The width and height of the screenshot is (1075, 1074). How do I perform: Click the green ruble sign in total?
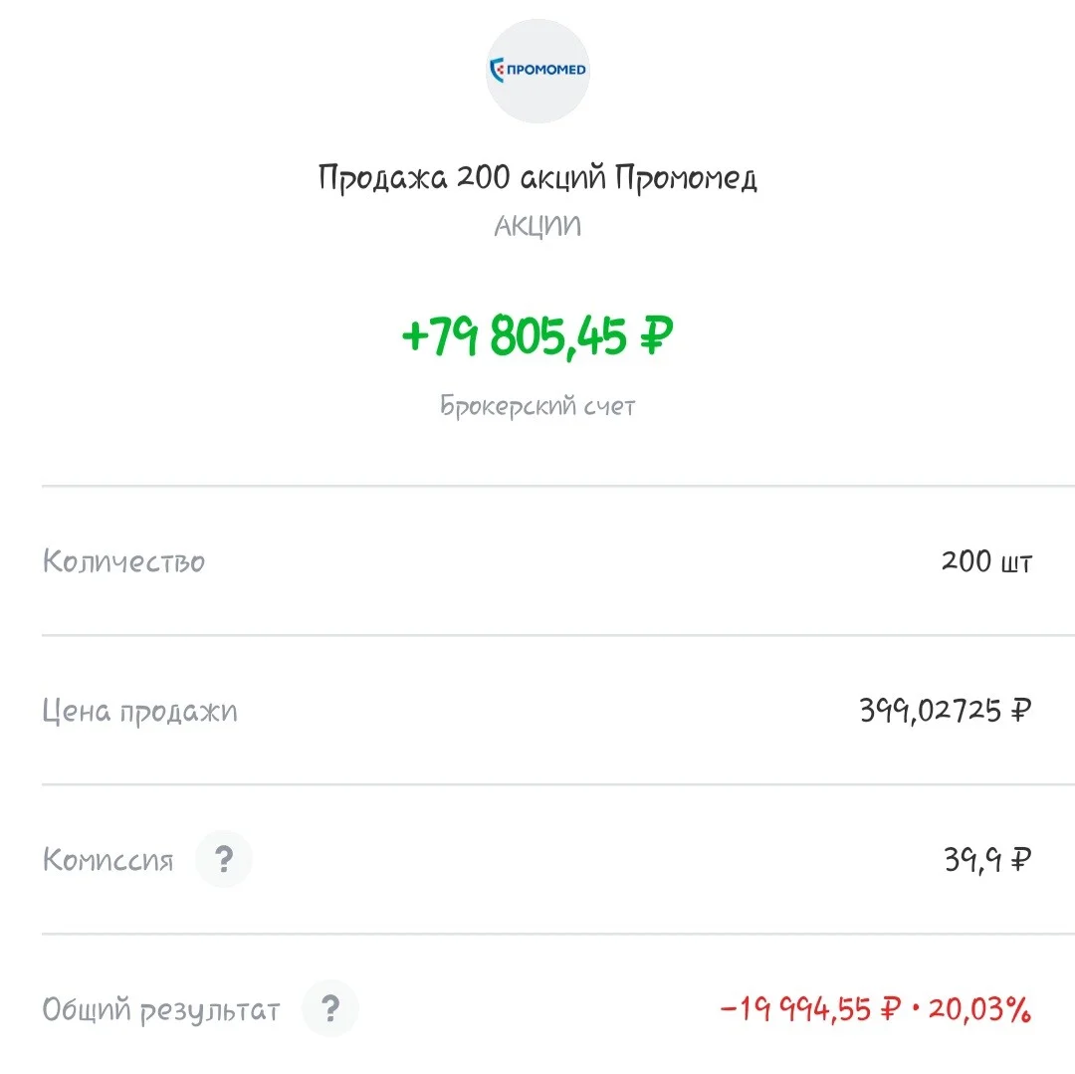[x=657, y=335]
